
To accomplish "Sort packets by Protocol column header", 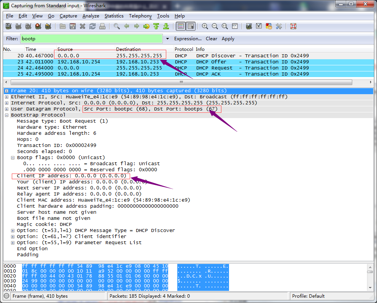I will coord(184,49).
